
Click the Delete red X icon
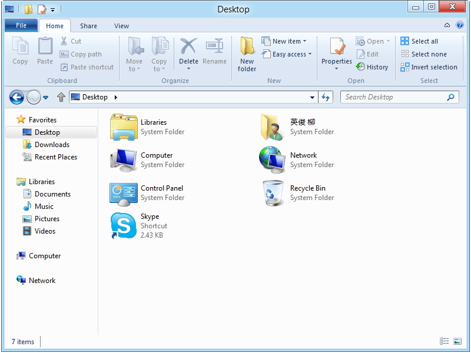click(x=188, y=46)
